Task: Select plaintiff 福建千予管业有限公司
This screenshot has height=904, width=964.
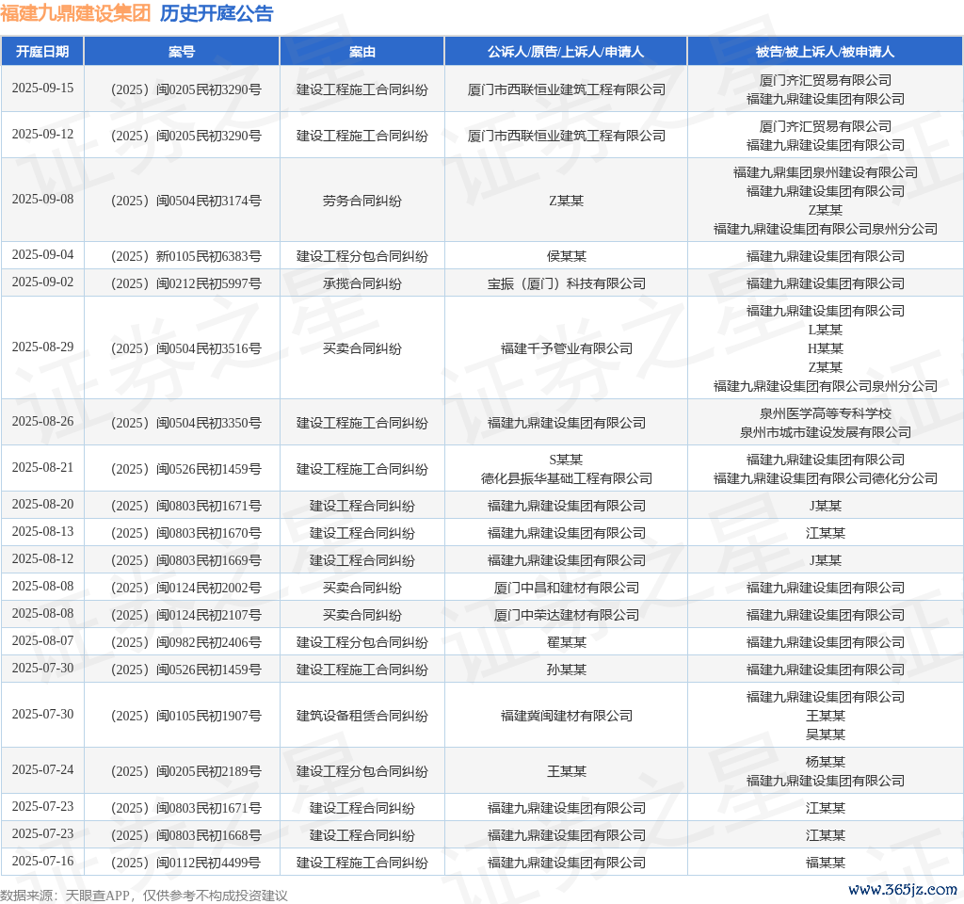Action: 566,348
